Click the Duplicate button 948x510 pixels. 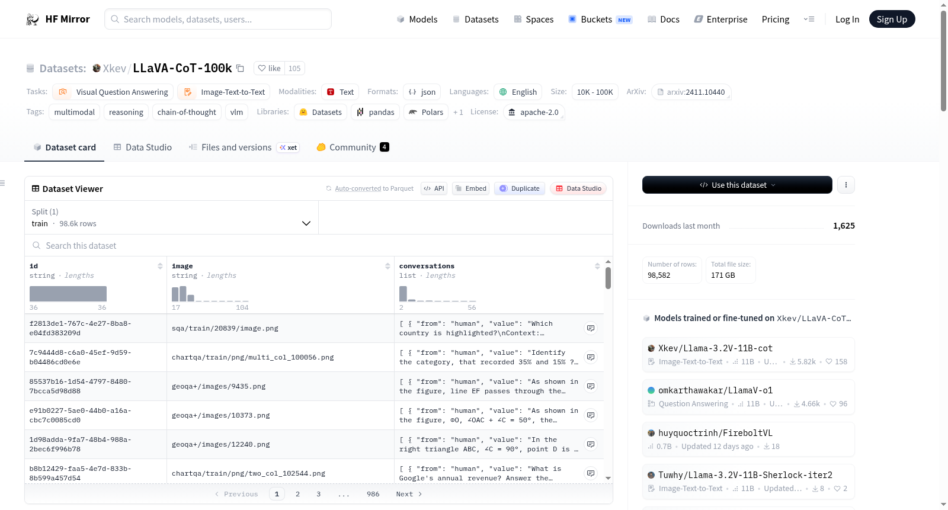click(x=520, y=188)
